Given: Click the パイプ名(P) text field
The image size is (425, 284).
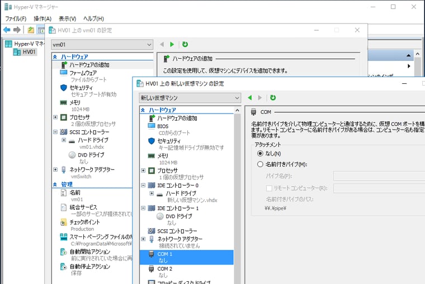Looking at the screenshot, I should (x=379, y=176).
